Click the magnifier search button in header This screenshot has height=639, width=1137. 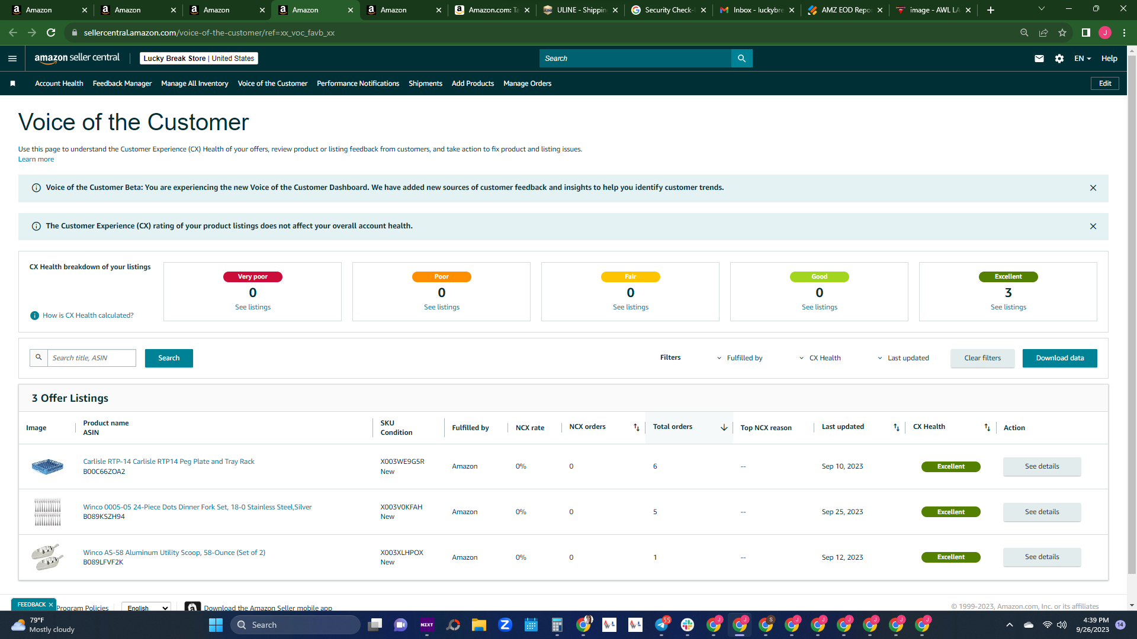click(741, 59)
